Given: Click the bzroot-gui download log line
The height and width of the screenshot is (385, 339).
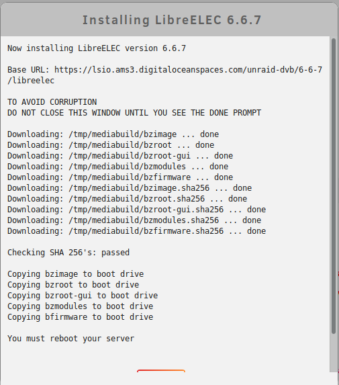Looking at the screenshot, I should [120, 156].
